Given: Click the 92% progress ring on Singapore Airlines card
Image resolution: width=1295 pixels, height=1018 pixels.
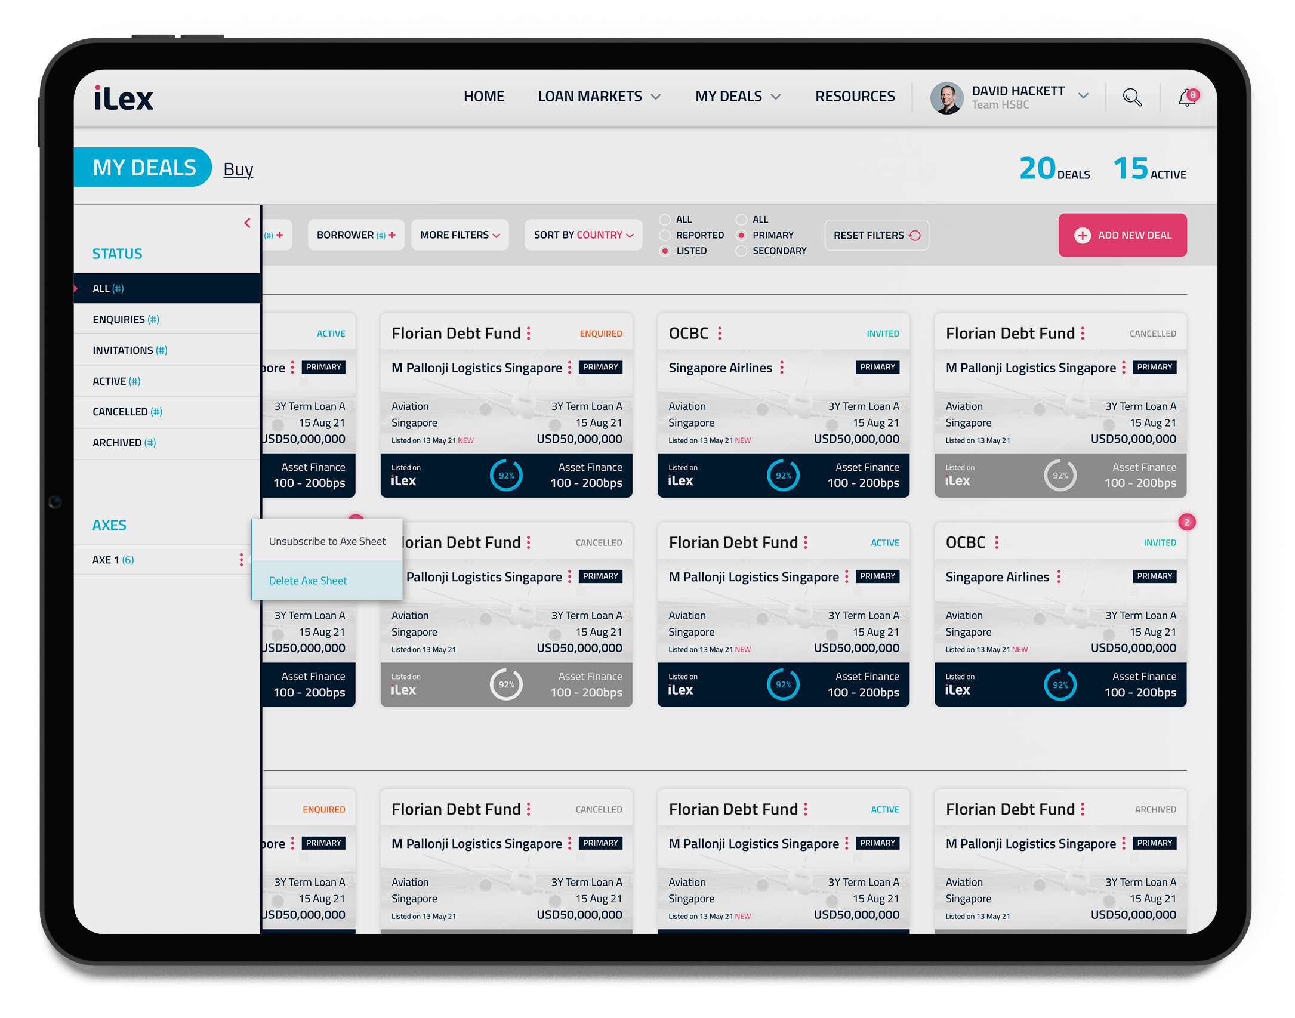Looking at the screenshot, I should pos(783,476).
